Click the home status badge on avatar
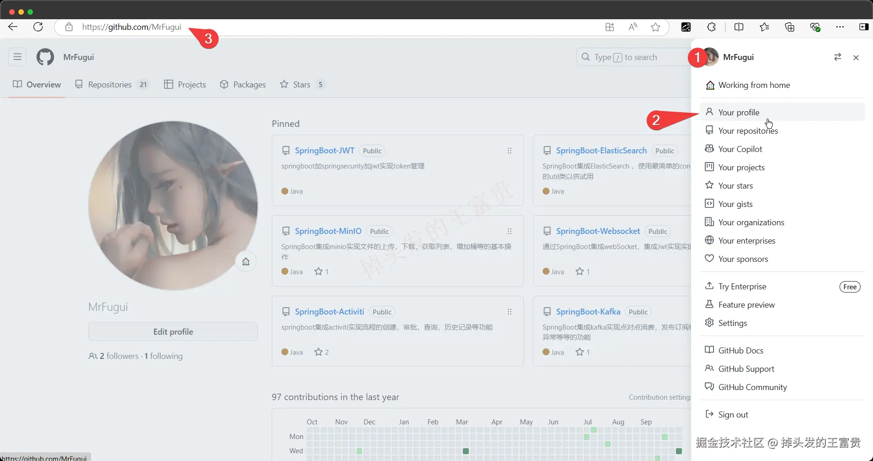The image size is (873, 461). 246,261
